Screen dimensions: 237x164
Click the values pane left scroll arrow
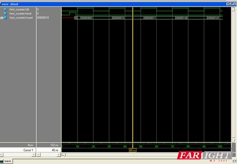tap(39, 155)
